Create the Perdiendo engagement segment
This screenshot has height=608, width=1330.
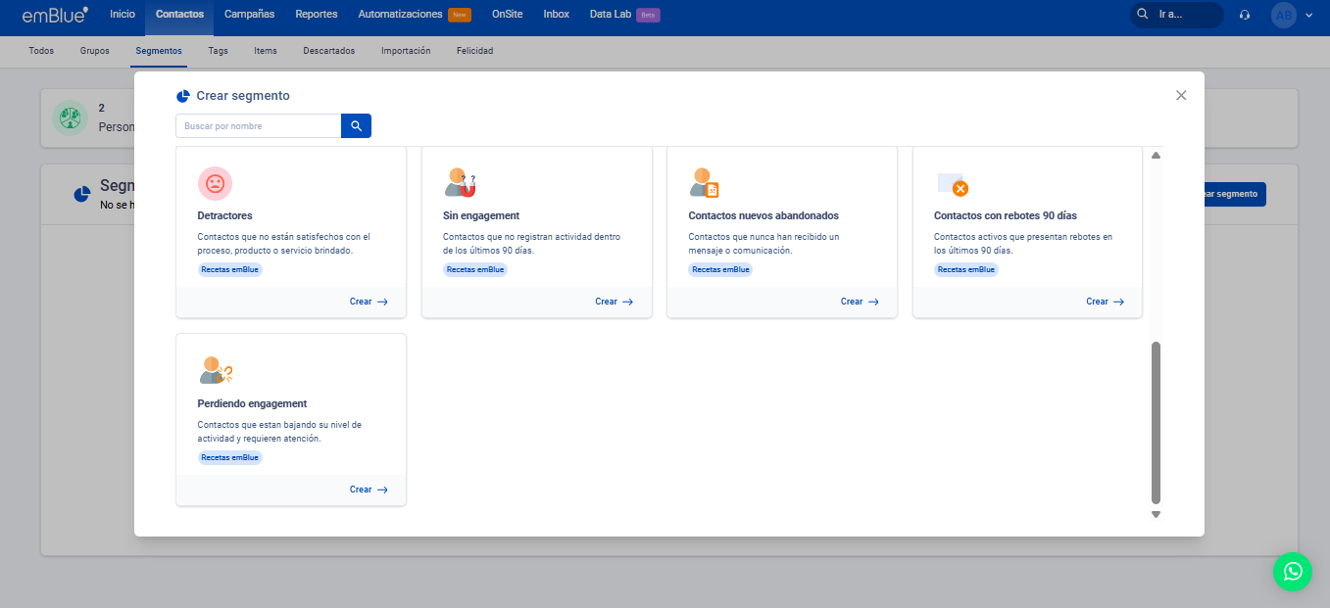369,490
